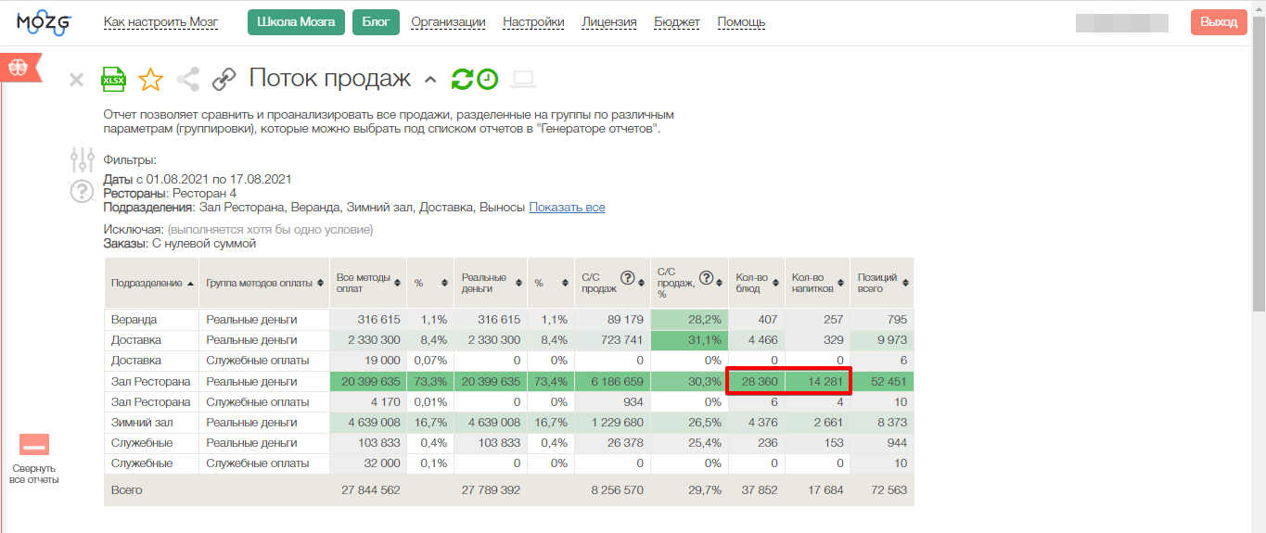Click the 14 281 drinks cell

tap(816, 381)
